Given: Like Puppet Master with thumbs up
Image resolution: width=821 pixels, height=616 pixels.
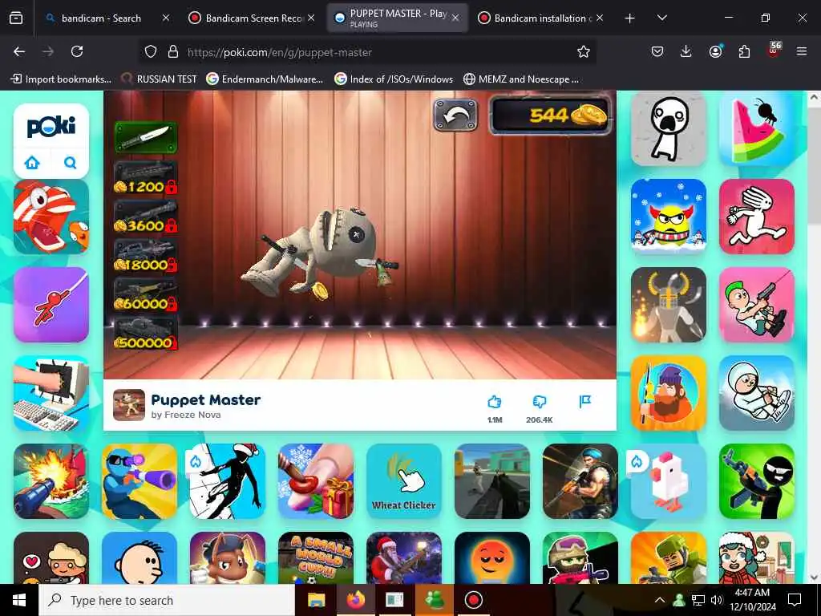Looking at the screenshot, I should [495, 402].
